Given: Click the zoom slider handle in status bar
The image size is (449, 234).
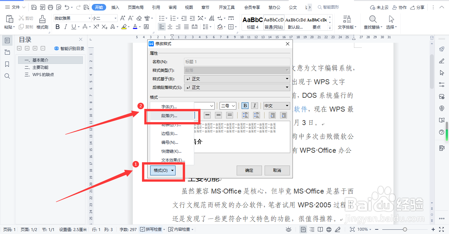Looking at the screenshot, I should point(405,229).
